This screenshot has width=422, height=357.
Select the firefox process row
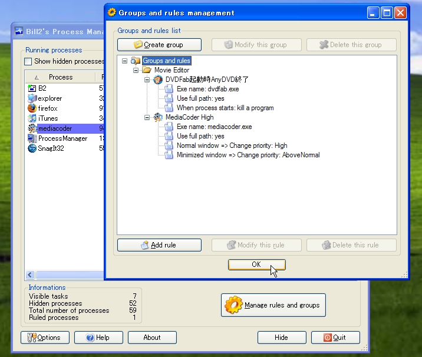point(65,108)
